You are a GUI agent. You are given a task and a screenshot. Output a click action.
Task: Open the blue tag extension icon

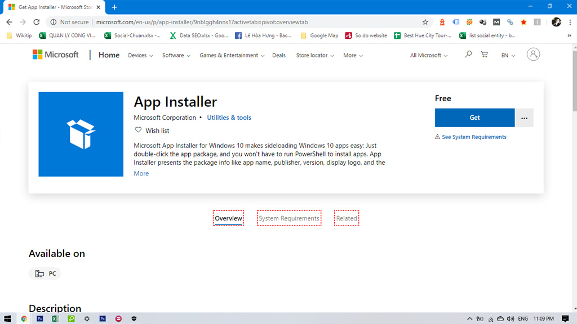[x=456, y=22]
